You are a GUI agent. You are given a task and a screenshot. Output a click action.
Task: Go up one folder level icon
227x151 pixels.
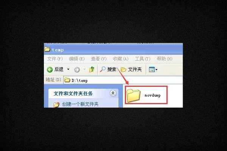(x=92, y=69)
